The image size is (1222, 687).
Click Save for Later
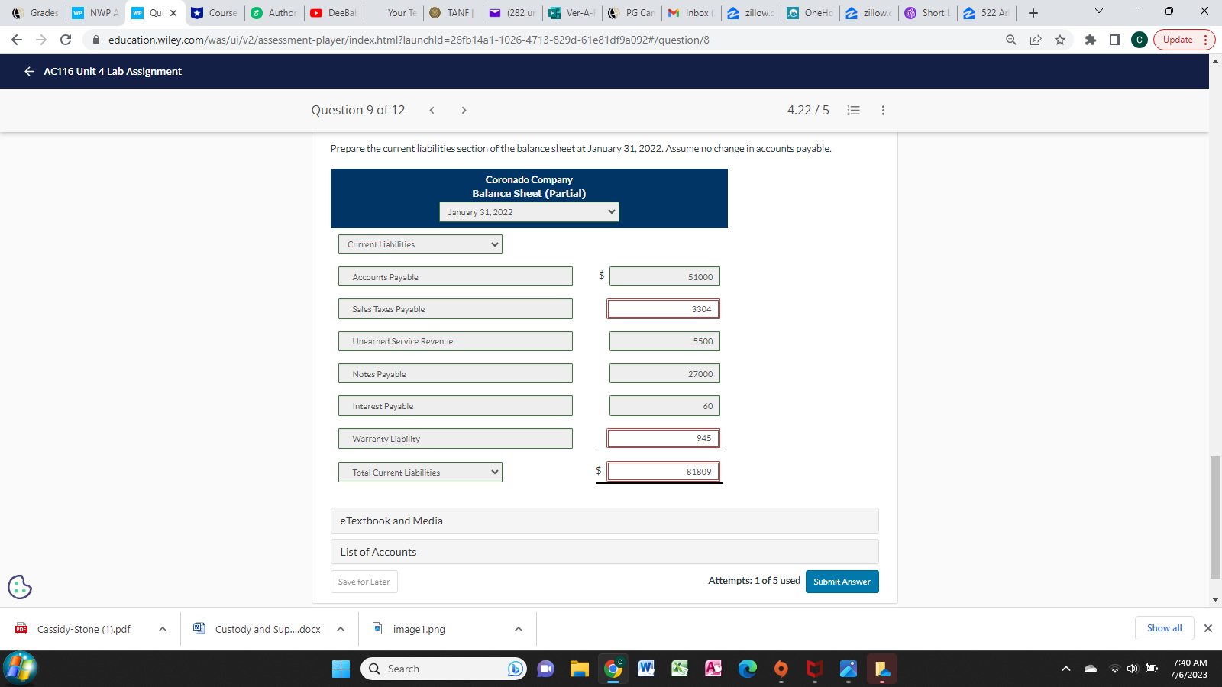pyautogui.click(x=364, y=582)
